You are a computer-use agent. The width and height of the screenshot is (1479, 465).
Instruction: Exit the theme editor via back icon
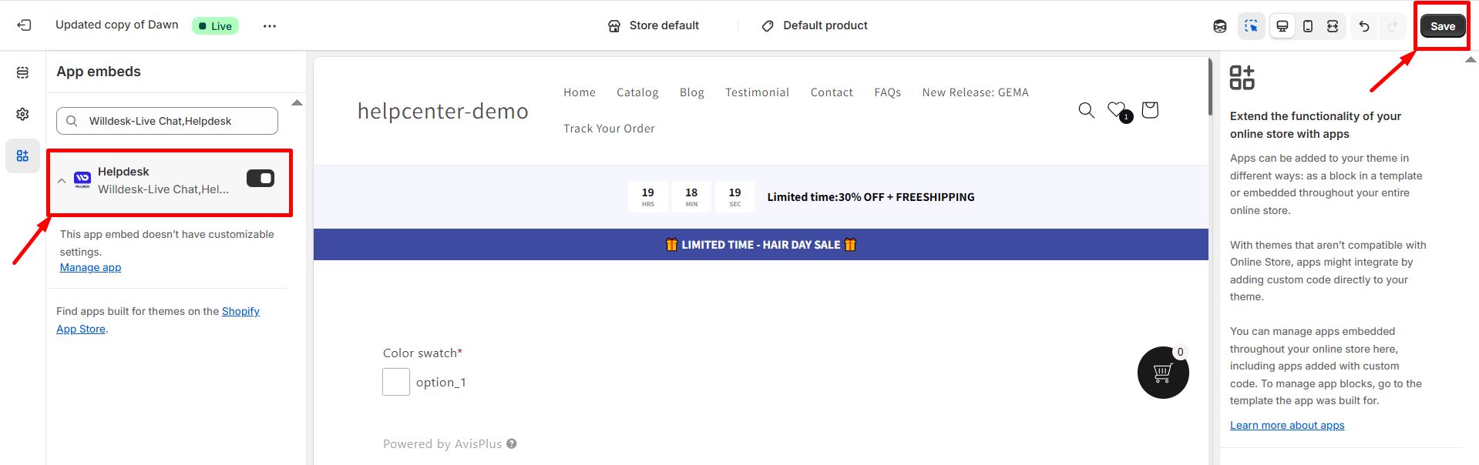24,25
